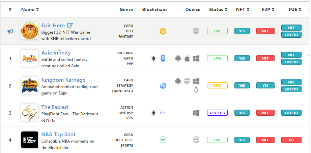Screen dimensions: 311x153
Task: Click the RPG genre tag for The Fabled
Action: [130, 118]
